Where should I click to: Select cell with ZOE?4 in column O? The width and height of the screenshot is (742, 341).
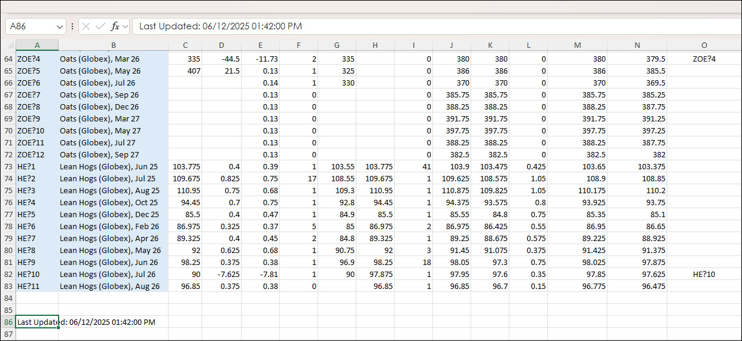click(x=704, y=59)
